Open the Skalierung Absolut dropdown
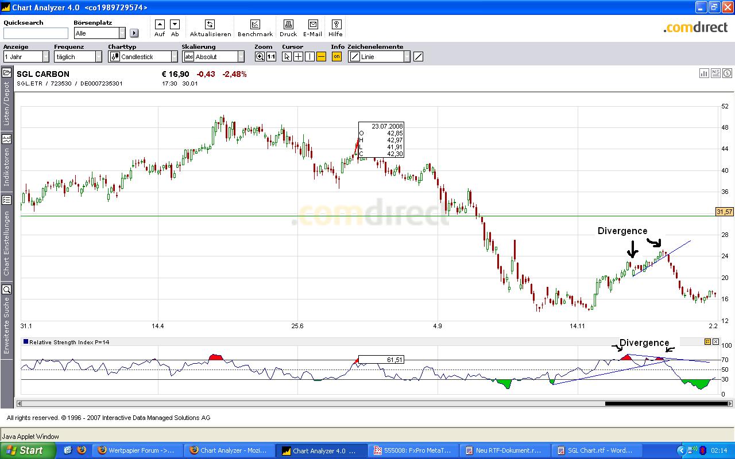This screenshot has height=459, width=735. coord(213,56)
